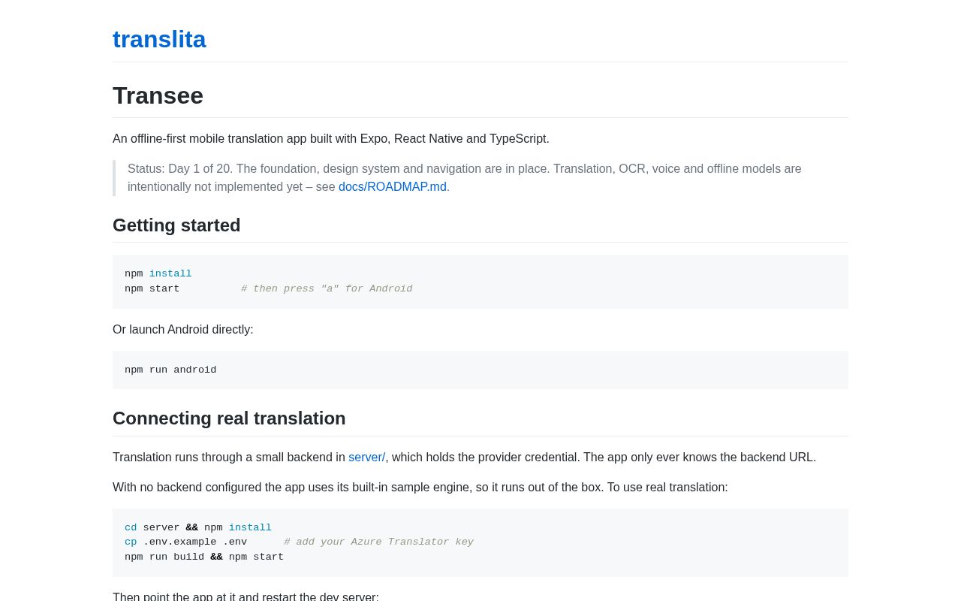Click the 'cd server && npm install' line

tap(198, 528)
